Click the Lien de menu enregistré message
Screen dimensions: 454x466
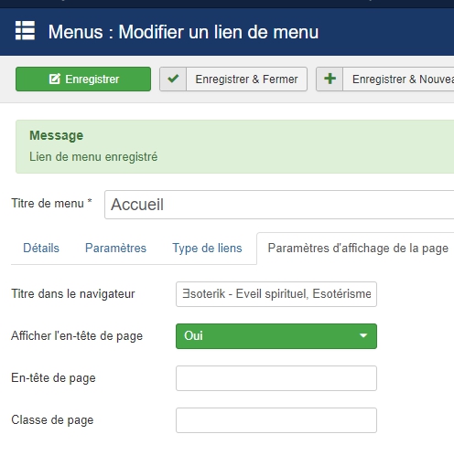[x=93, y=157]
